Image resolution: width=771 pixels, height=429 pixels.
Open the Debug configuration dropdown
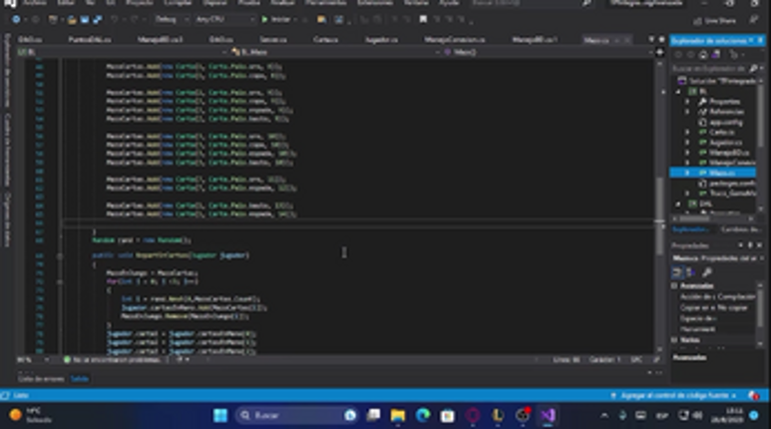(172, 20)
